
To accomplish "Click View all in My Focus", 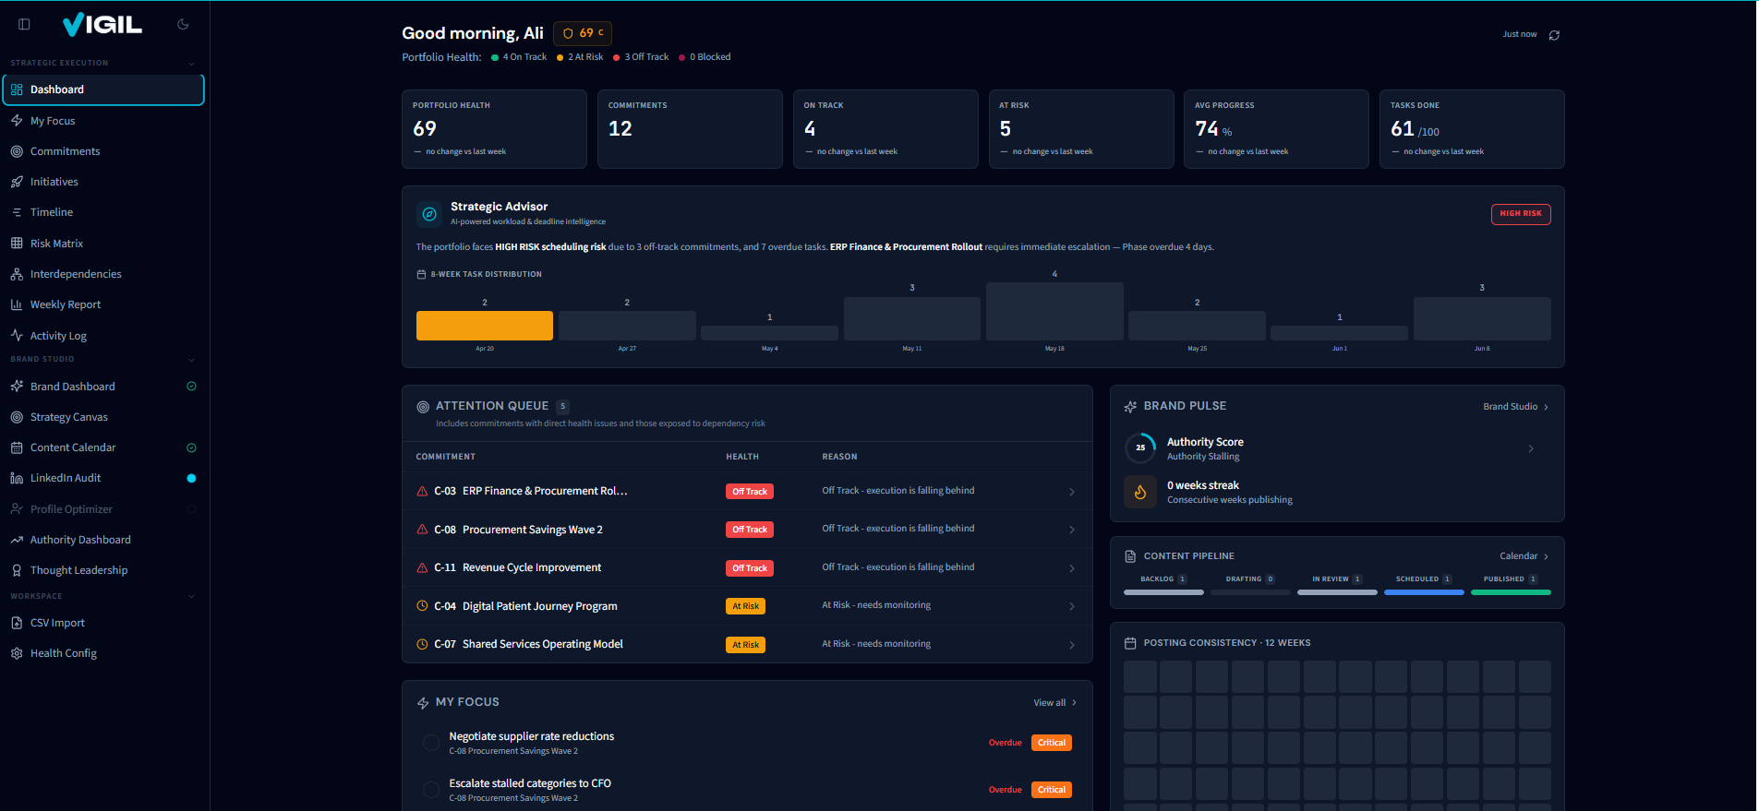I will (x=1055, y=703).
